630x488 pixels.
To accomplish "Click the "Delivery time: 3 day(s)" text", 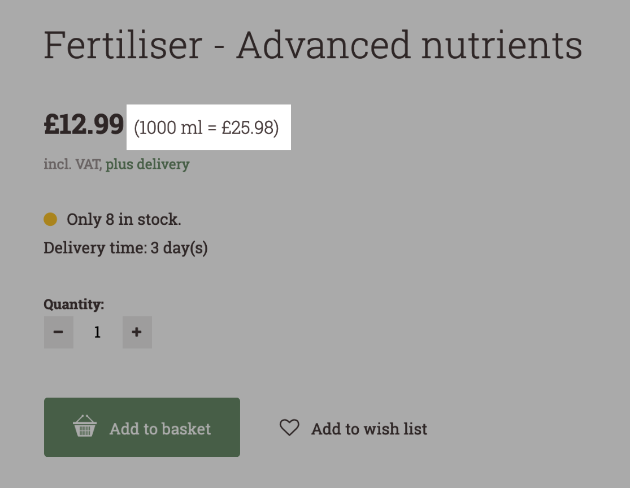I will (125, 248).
